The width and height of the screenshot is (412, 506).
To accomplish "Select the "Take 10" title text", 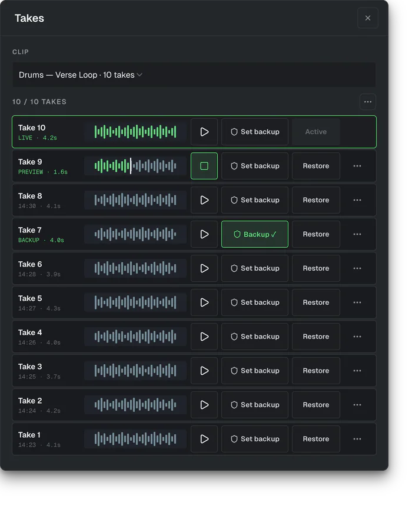I will (x=32, y=128).
